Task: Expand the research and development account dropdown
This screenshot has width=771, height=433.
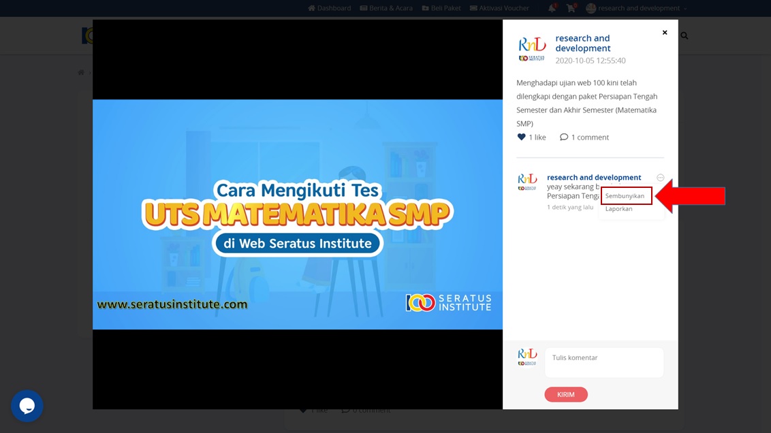Action: (x=637, y=8)
